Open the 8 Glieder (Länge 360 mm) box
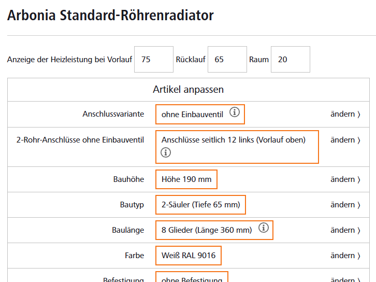Screen dimensions: 376x282 tap(214, 230)
